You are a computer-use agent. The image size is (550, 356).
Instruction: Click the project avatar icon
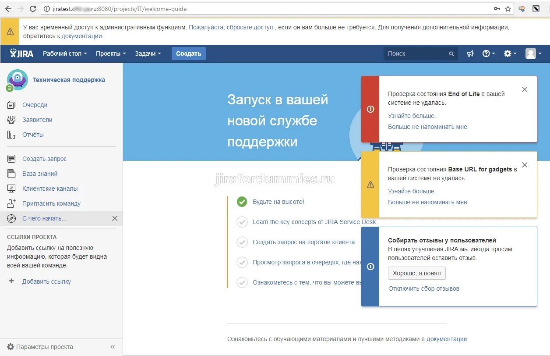tap(17, 80)
